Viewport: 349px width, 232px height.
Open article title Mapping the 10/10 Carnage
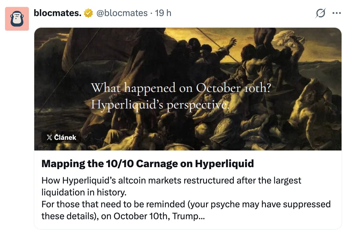pos(148,164)
